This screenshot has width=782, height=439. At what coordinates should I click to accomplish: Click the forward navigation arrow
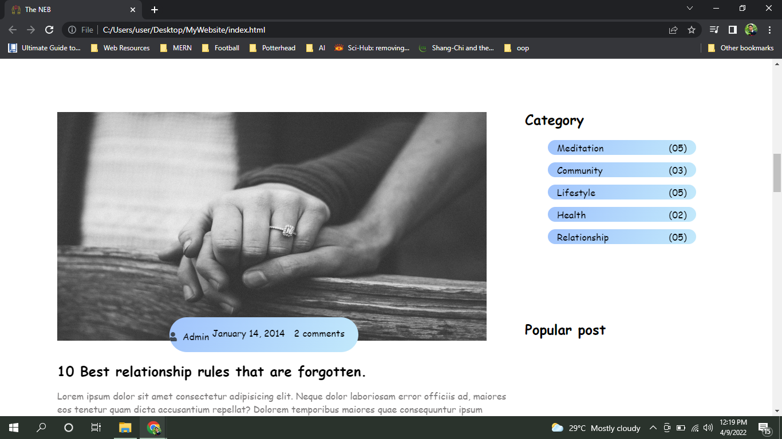(x=31, y=29)
